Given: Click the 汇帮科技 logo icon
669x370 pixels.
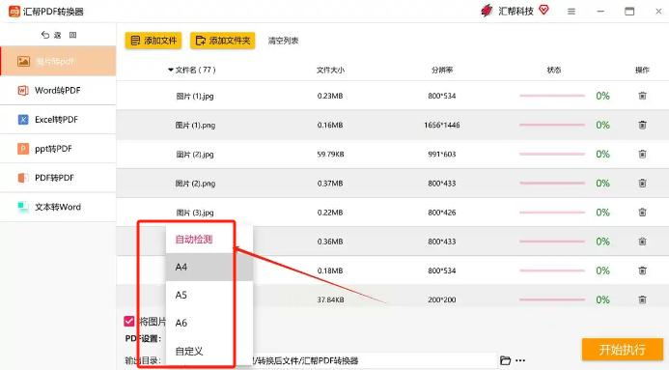Looking at the screenshot, I should 487,11.
